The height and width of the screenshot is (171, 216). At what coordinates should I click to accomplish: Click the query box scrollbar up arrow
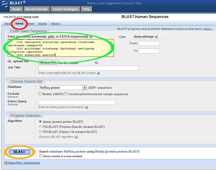click(112, 41)
